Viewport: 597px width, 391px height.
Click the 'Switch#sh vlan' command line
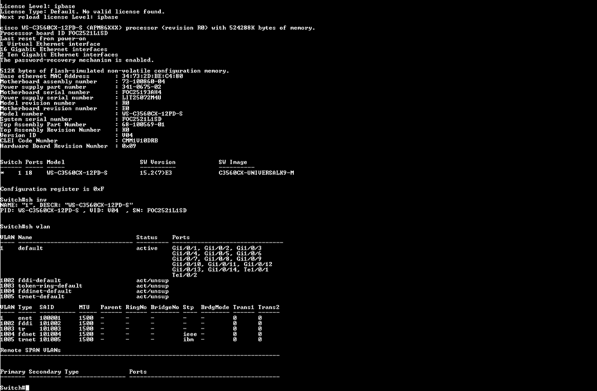pyautogui.click(x=25, y=227)
